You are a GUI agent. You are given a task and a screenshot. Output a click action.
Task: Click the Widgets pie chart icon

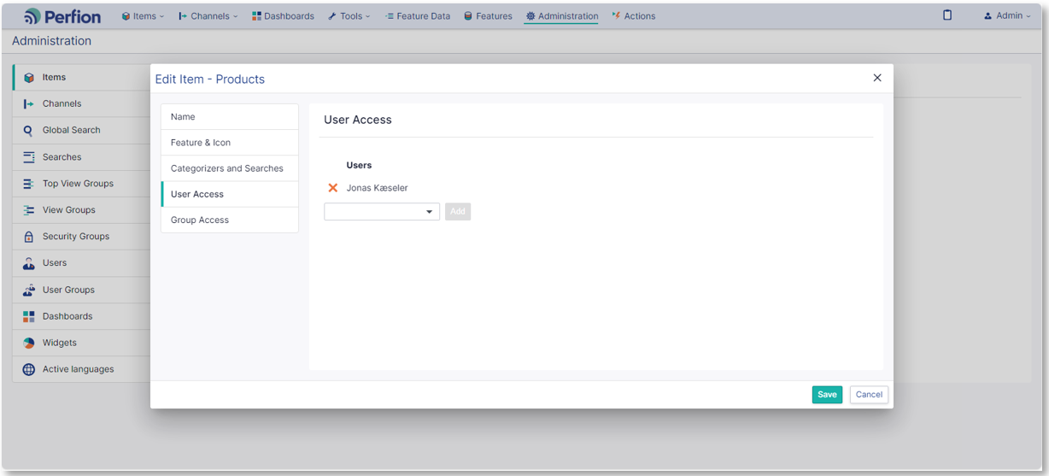[x=29, y=343]
